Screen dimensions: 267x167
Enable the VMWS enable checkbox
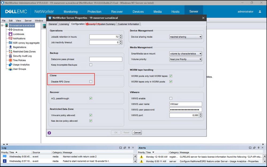click(x=171, y=98)
